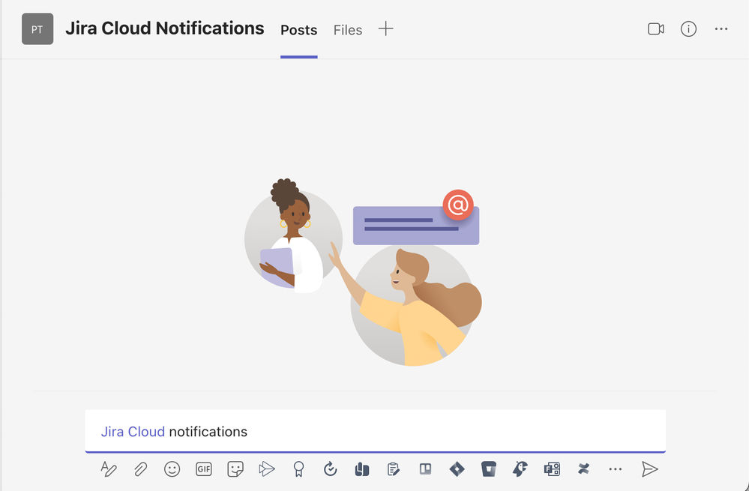Click the Jira Cloud Notifications channel title
This screenshot has height=491, width=749.
164,28
